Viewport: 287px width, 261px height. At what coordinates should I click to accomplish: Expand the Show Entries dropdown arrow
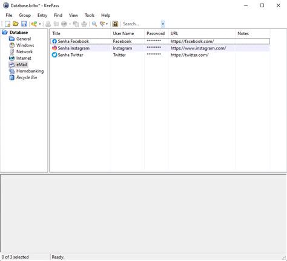(107, 24)
